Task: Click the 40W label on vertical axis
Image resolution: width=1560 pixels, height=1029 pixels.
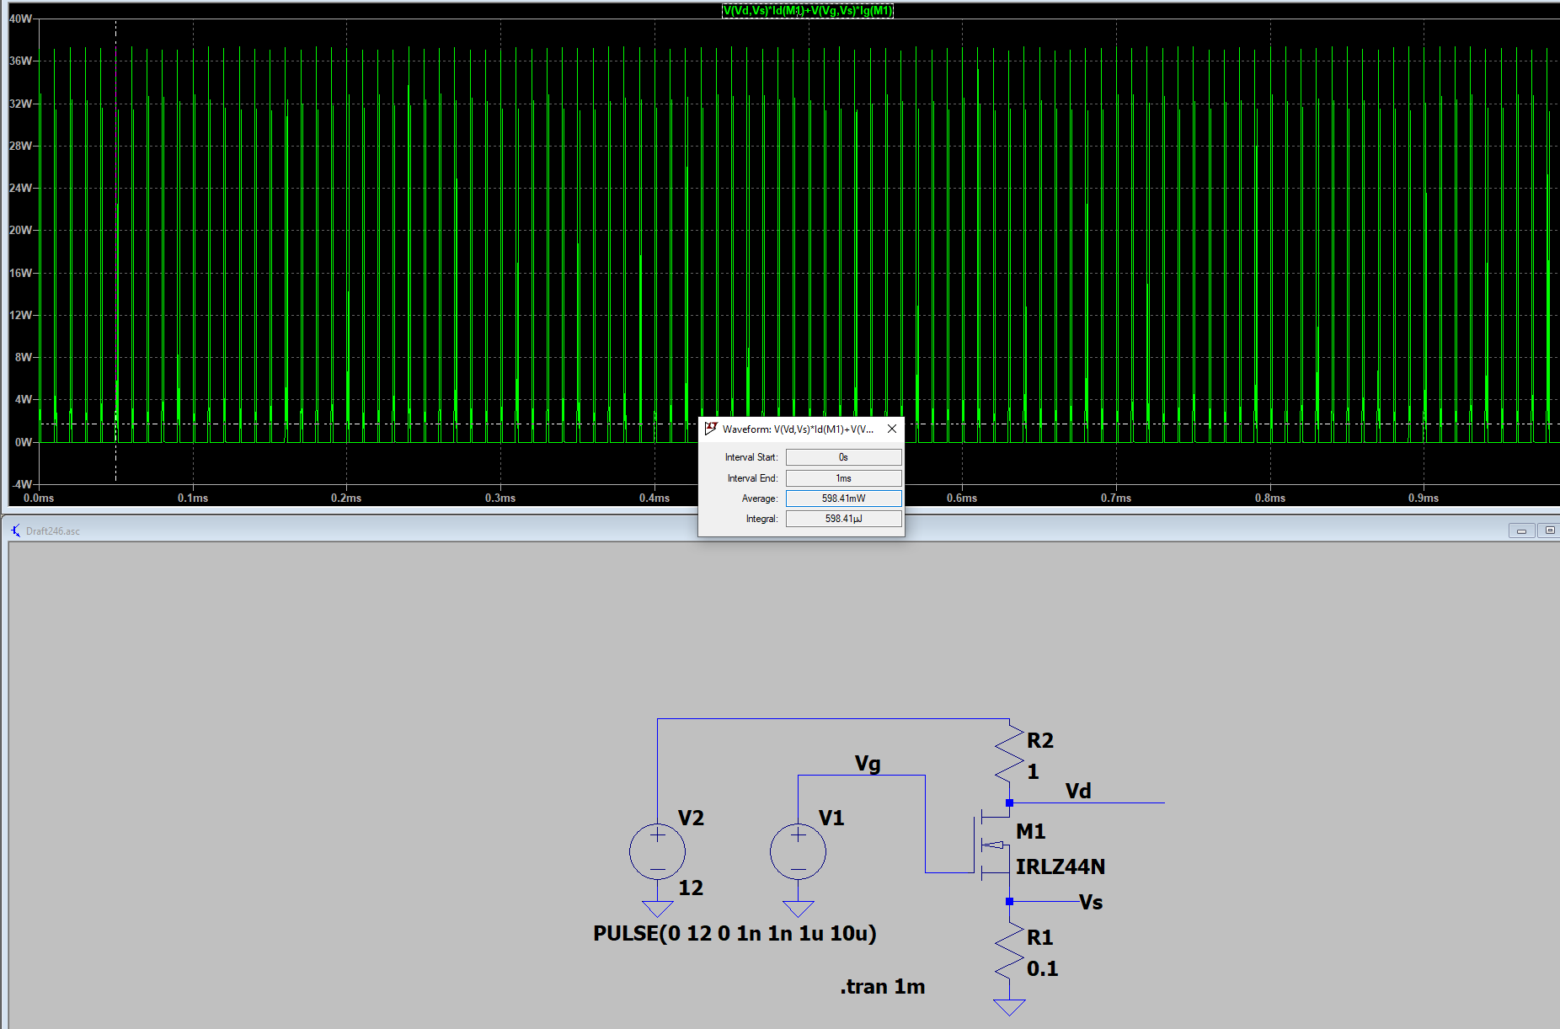Action: (x=21, y=19)
